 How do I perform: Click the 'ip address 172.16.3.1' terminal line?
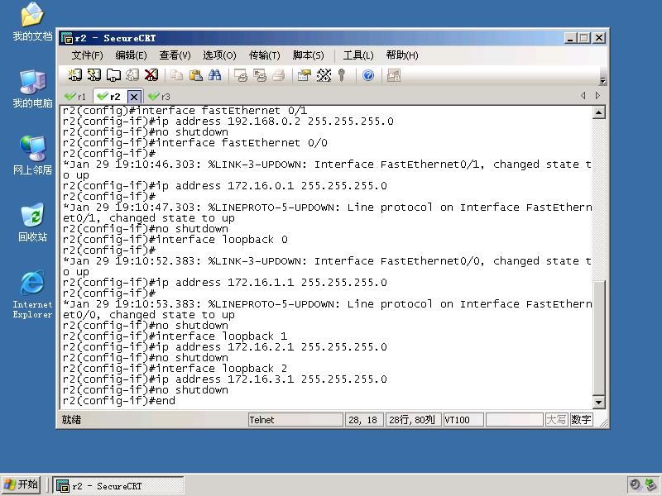pos(224,379)
